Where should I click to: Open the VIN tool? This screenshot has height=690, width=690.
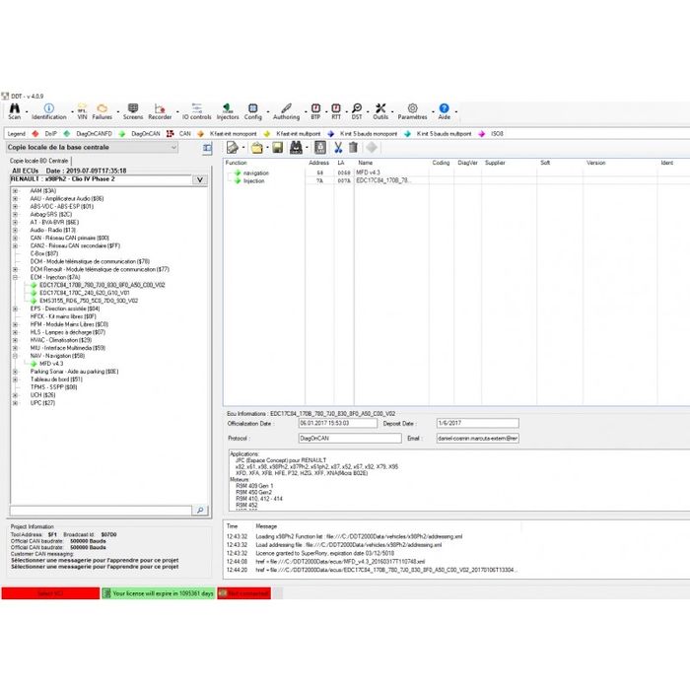click(x=82, y=111)
